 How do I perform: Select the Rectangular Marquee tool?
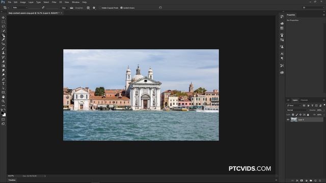[x=3, y=22]
